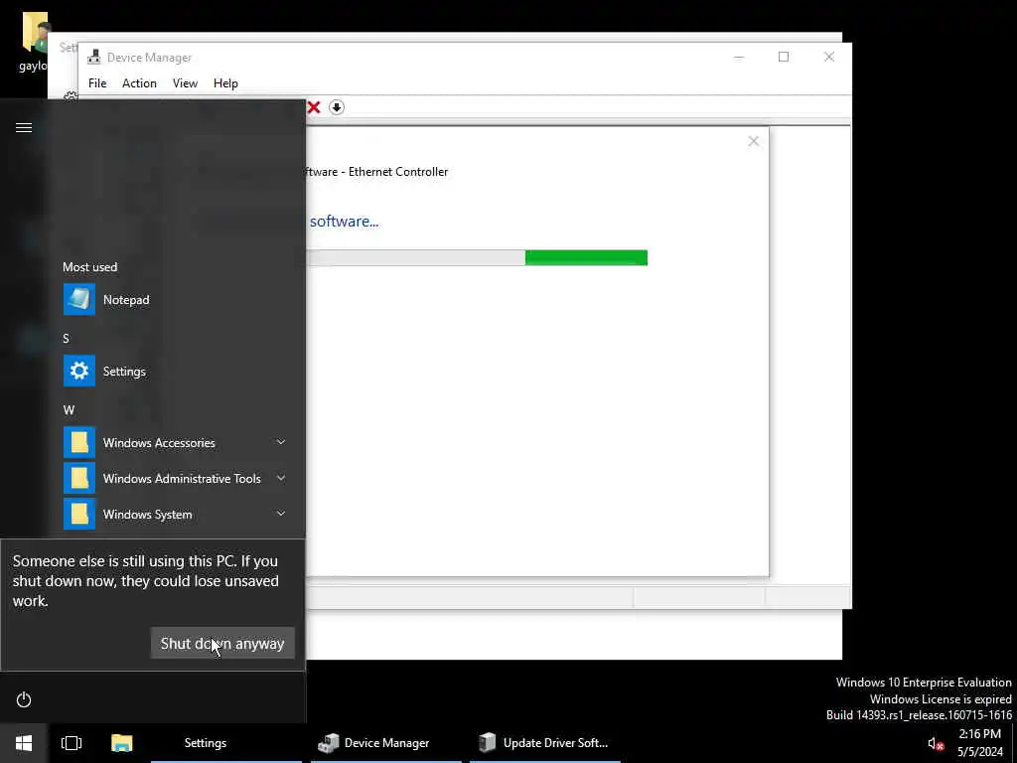Open Task View from the taskbar
Viewport: 1017px width, 763px height.
(x=72, y=743)
